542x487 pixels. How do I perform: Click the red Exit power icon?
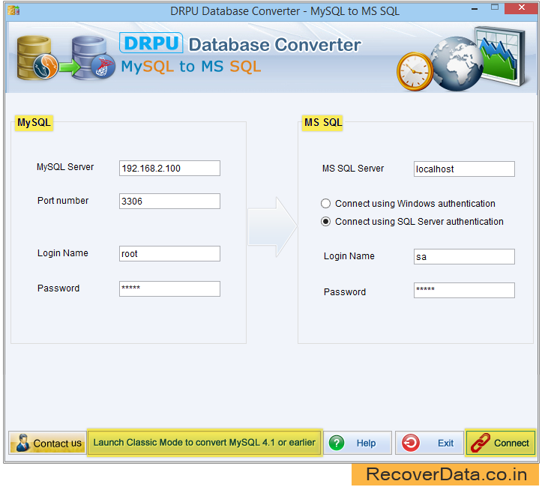(411, 443)
